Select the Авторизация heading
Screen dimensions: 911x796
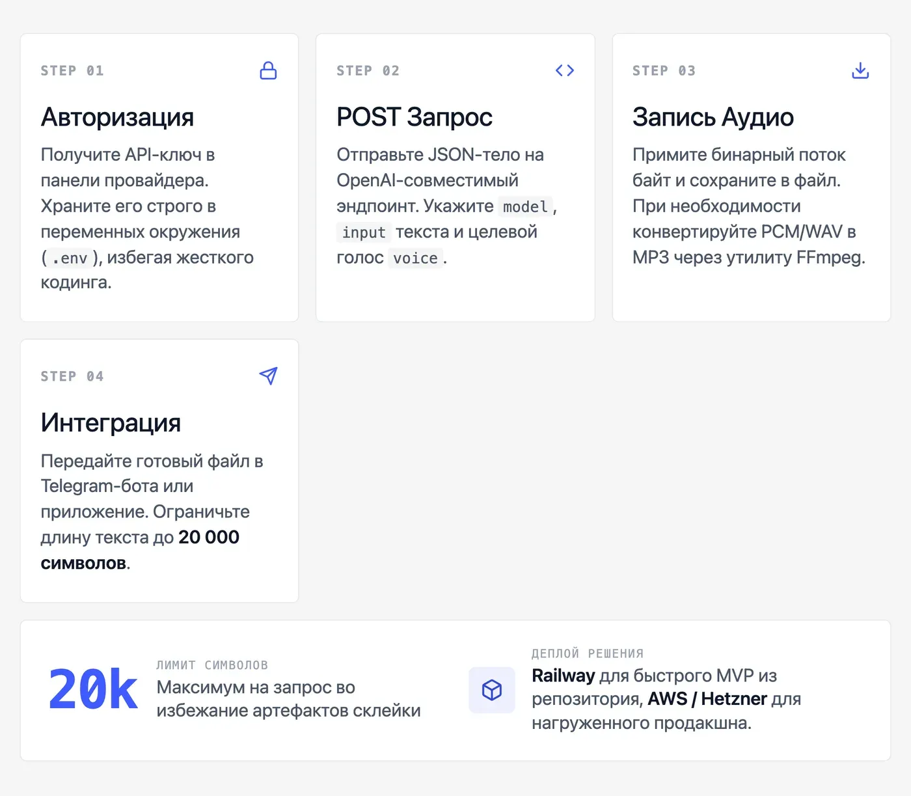click(x=117, y=117)
